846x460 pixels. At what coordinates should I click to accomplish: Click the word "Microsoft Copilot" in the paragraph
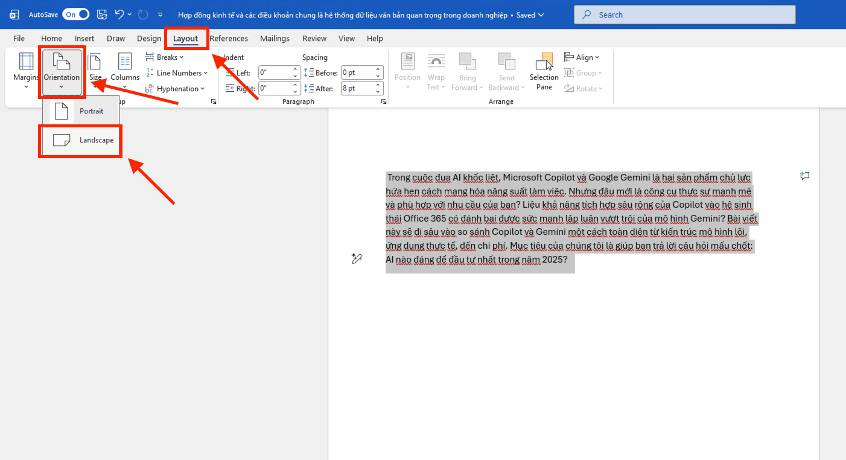[x=539, y=177]
